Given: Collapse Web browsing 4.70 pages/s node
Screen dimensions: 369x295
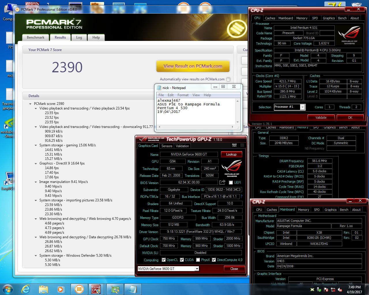Looking at the screenshot, I should pyautogui.click(x=36, y=219).
